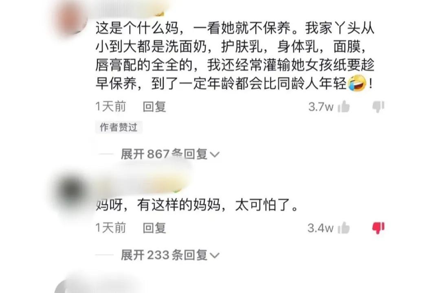Image resolution: width=440 pixels, height=293 pixels.
Task: Select the long comment text about 护肤乳
Action: pyautogui.click(x=235, y=55)
